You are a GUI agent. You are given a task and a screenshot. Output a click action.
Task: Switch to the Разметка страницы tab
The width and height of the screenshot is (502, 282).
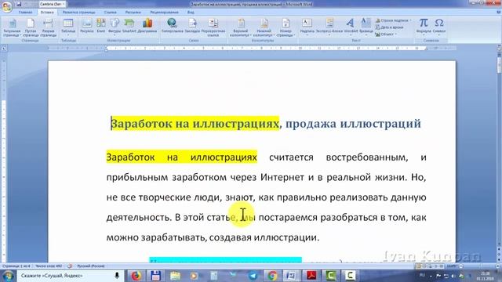coord(78,13)
